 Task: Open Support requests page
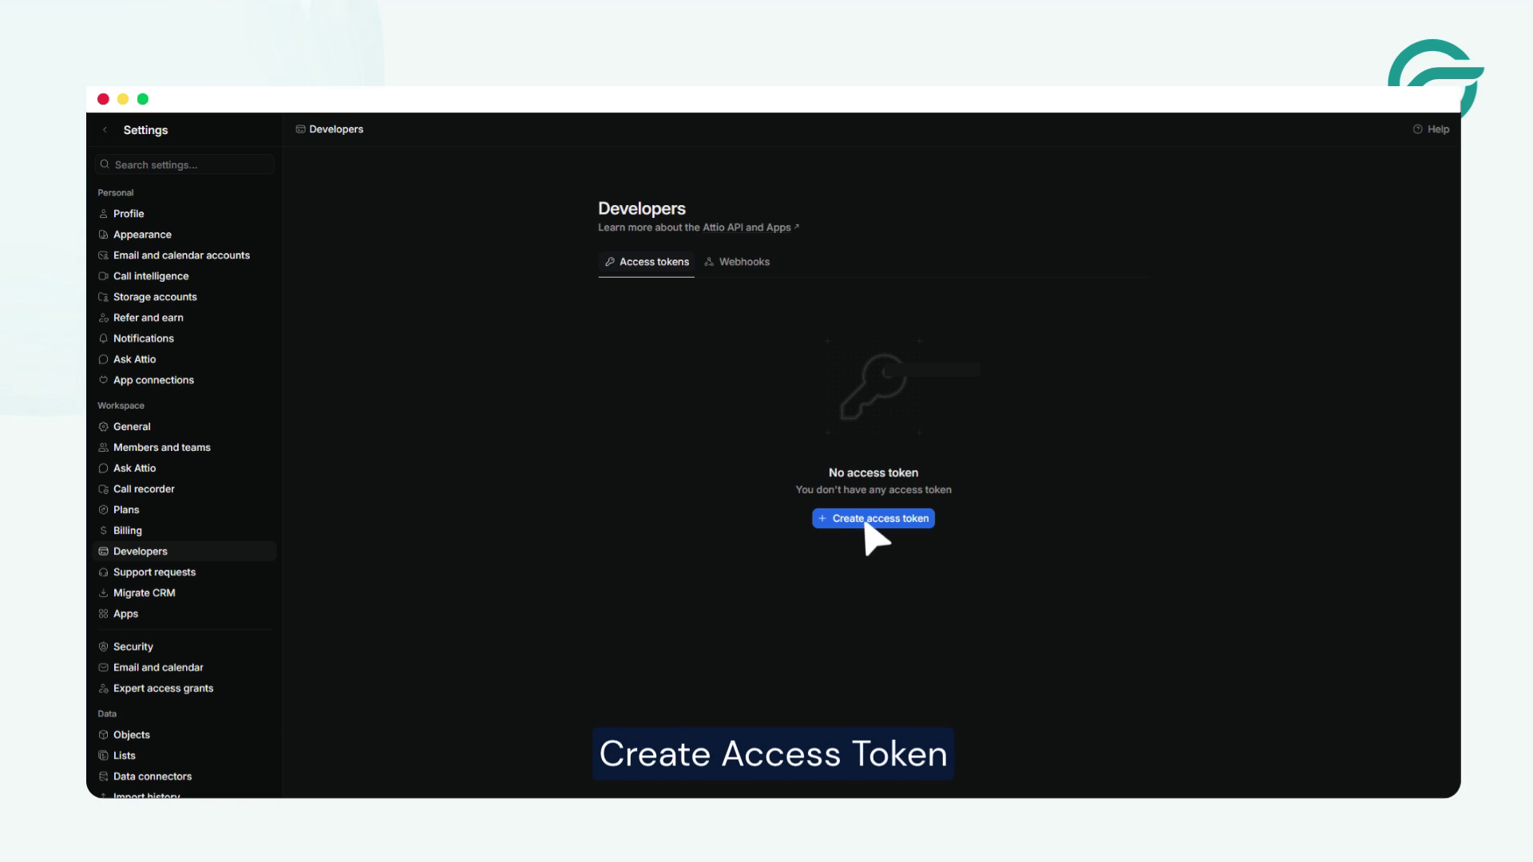[184, 572]
